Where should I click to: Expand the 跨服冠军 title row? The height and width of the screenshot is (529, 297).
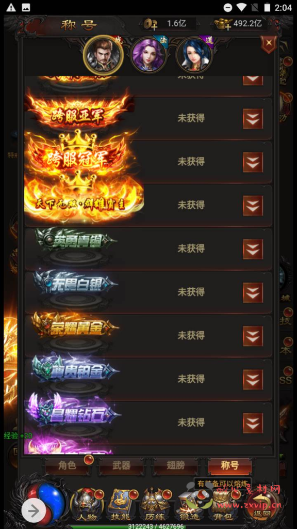[x=253, y=162]
